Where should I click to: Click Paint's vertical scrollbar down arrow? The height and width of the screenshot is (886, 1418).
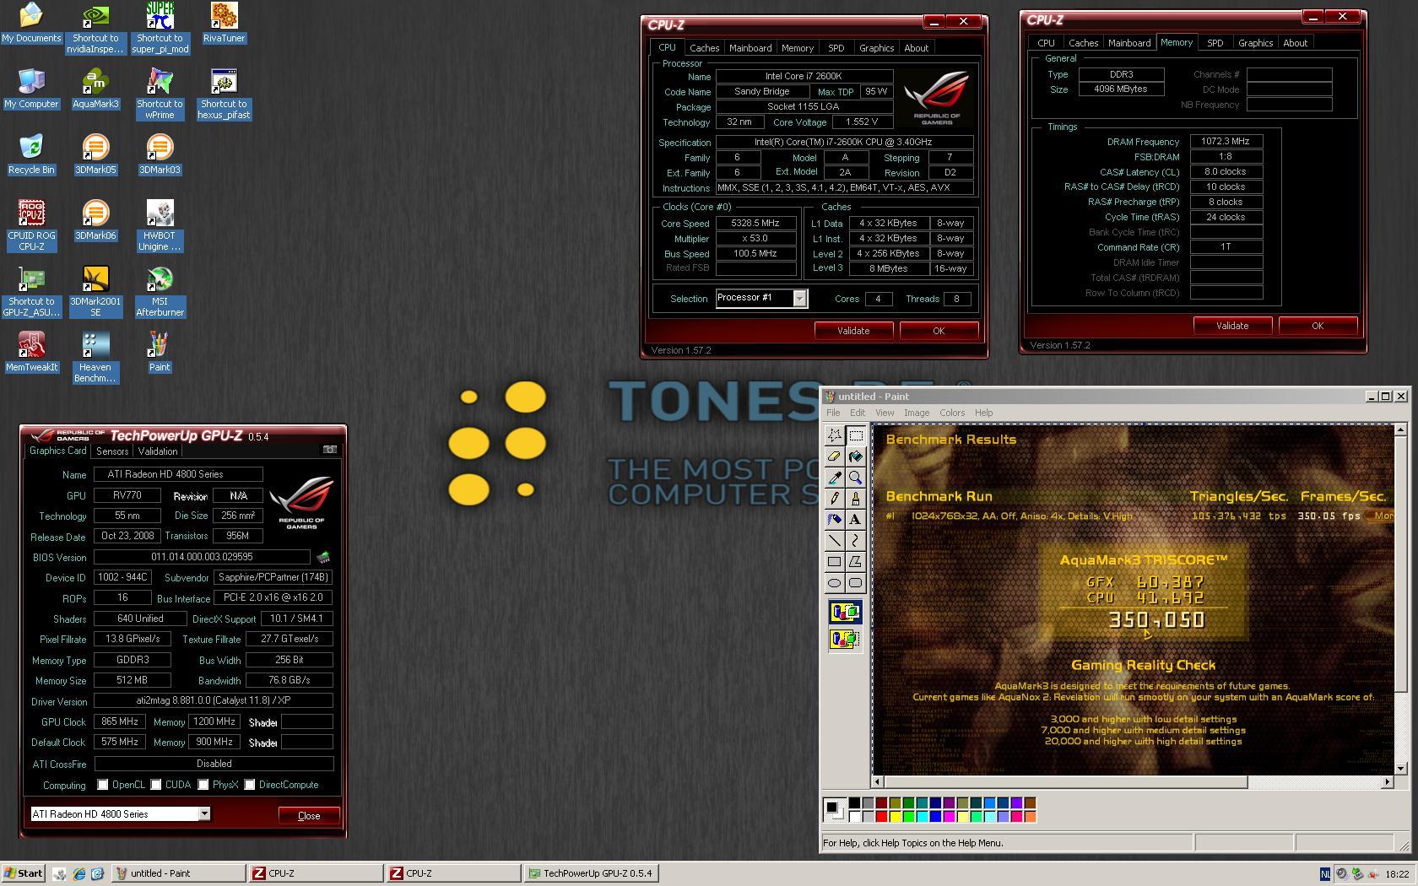point(1402,768)
